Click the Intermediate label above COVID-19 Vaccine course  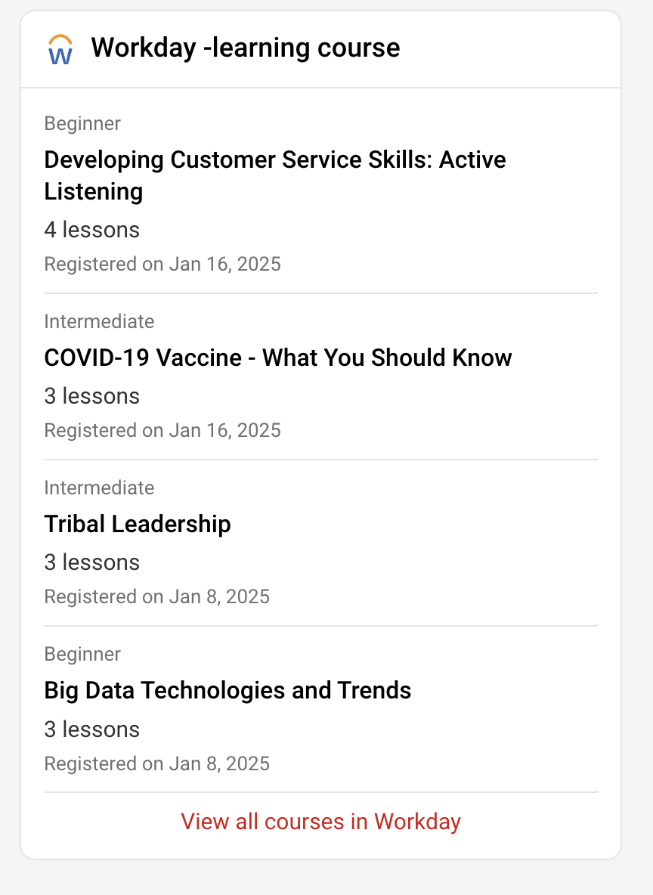(x=99, y=321)
